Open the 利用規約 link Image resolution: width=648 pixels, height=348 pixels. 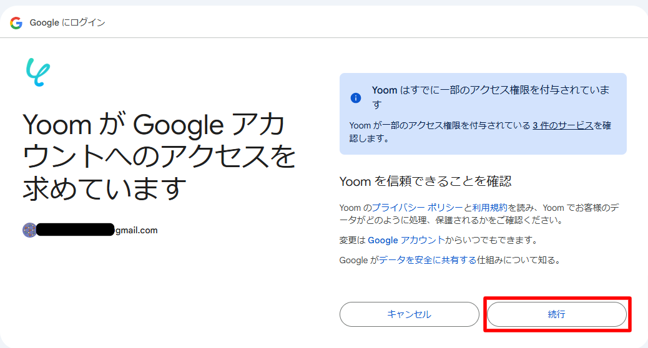click(490, 208)
